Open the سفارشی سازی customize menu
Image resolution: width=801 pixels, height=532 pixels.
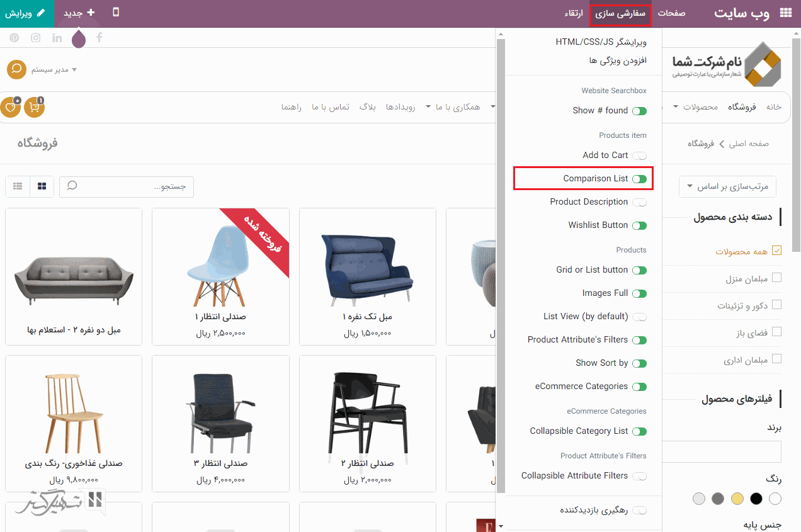click(x=620, y=13)
